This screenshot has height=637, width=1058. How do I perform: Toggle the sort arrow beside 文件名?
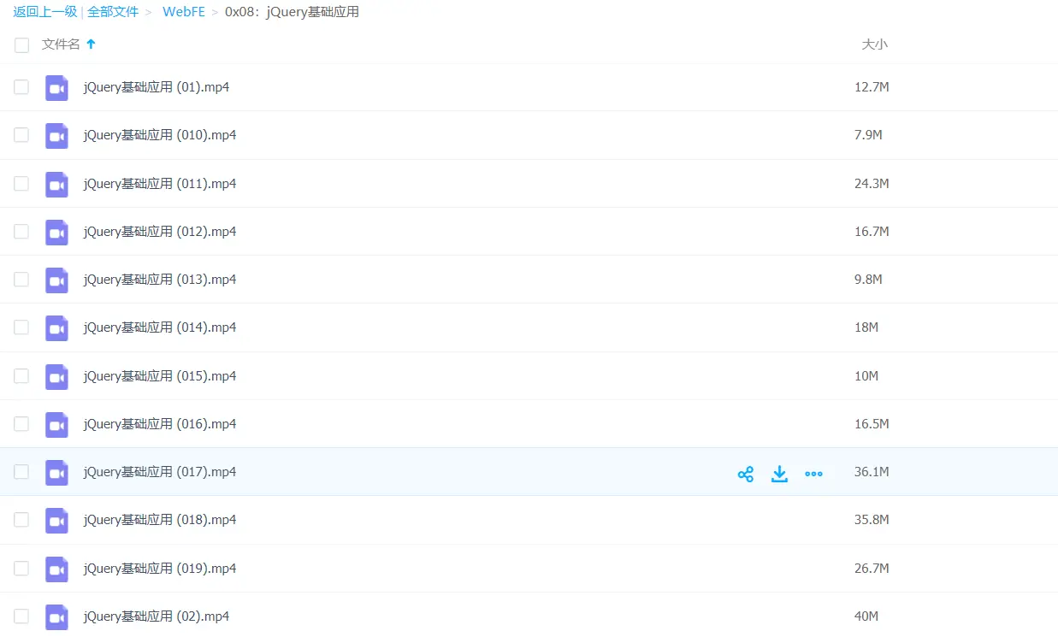click(91, 44)
